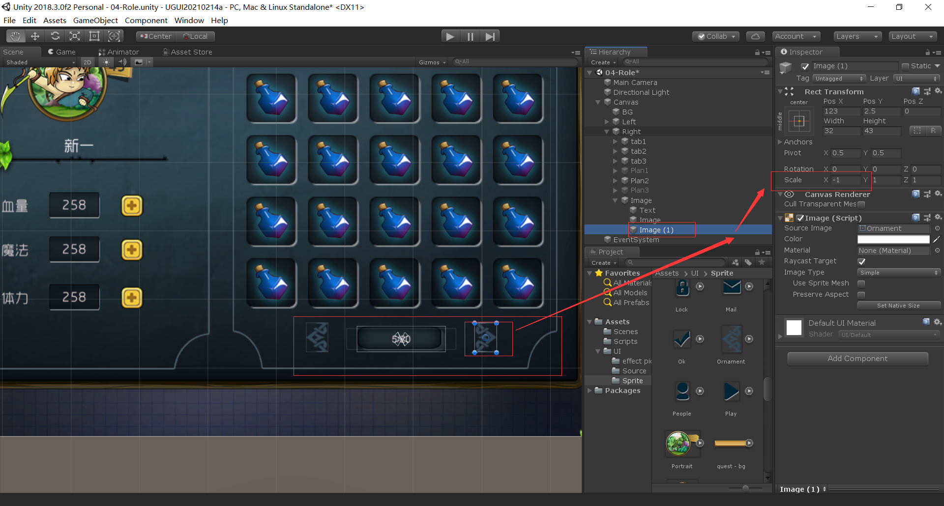944x506 pixels.
Task: Toggle scene audio with the mute icon
Action: click(122, 62)
